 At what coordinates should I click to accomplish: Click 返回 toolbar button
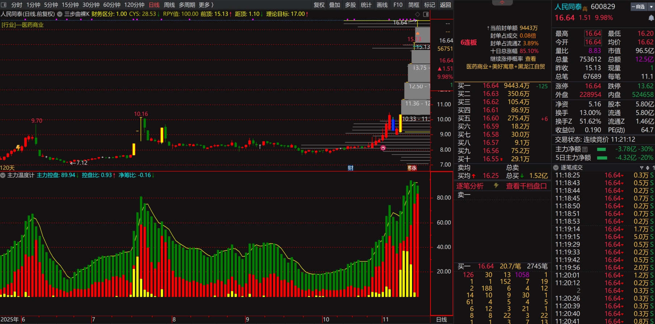point(445,5)
